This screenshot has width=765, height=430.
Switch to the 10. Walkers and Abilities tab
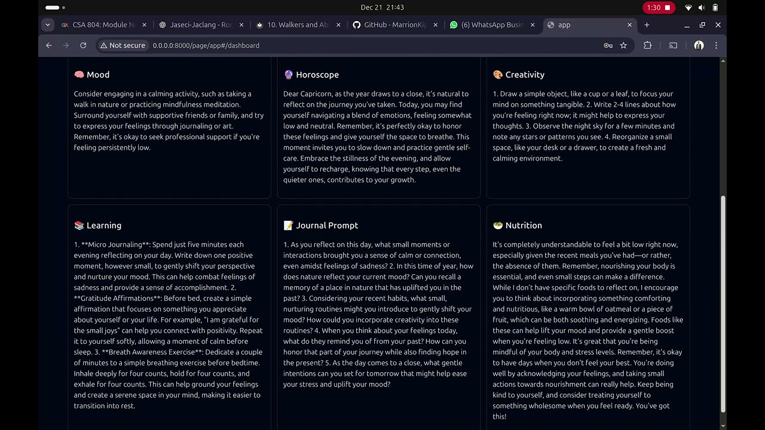[298, 25]
